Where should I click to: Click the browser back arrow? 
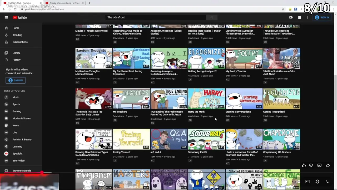click(4, 9)
